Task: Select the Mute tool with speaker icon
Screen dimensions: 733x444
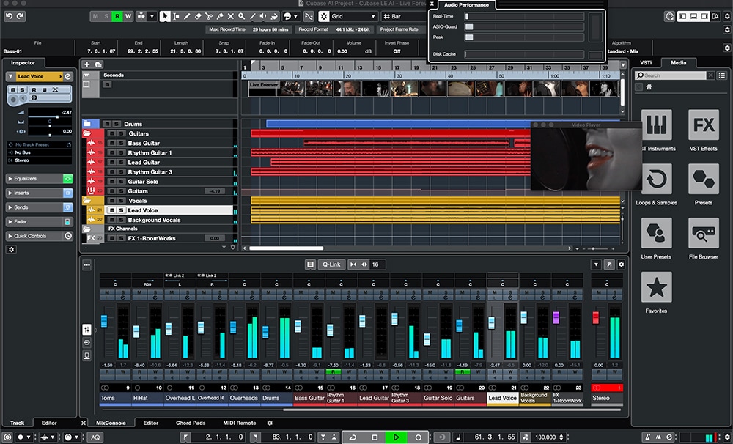Action: (x=262, y=16)
